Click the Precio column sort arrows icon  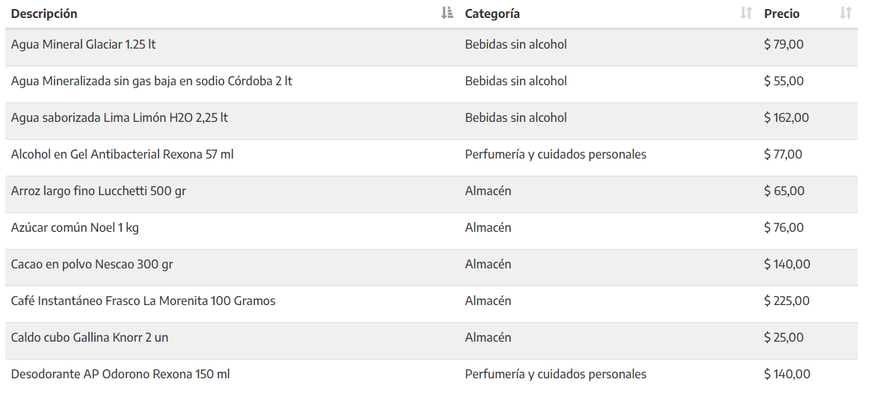[x=845, y=13]
